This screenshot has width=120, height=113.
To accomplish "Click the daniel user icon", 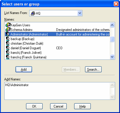I will pyautogui.click(x=8, y=48).
